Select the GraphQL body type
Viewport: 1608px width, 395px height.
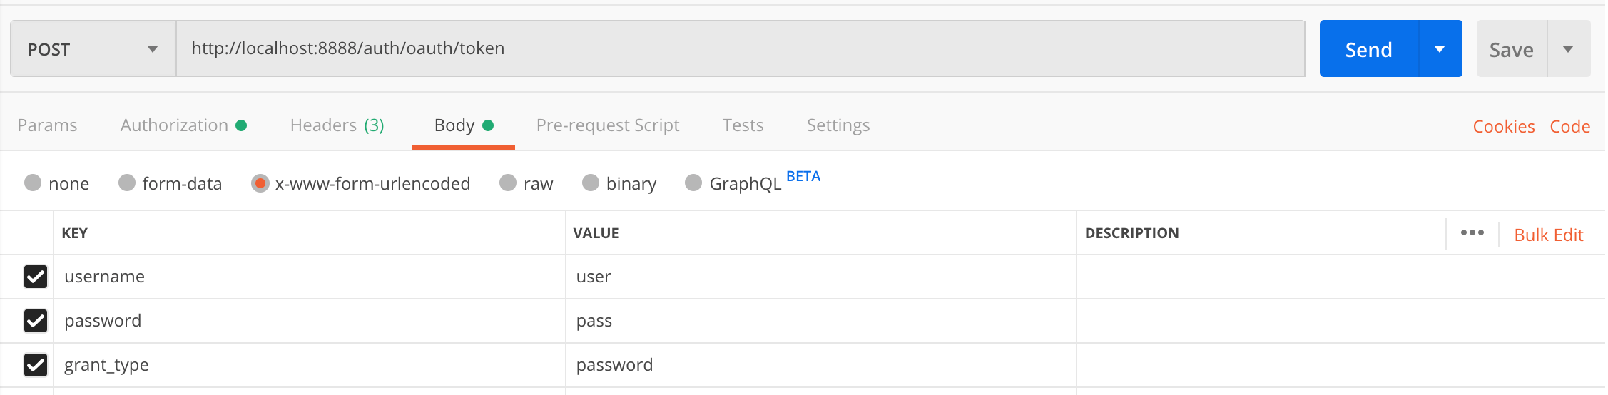pos(693,183)
